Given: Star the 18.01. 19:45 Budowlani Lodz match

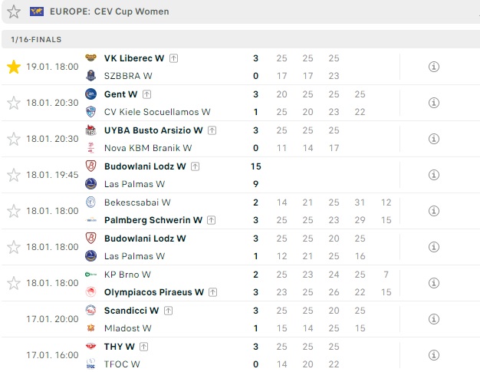Looking at the screenshot, I should coord(14,175).
